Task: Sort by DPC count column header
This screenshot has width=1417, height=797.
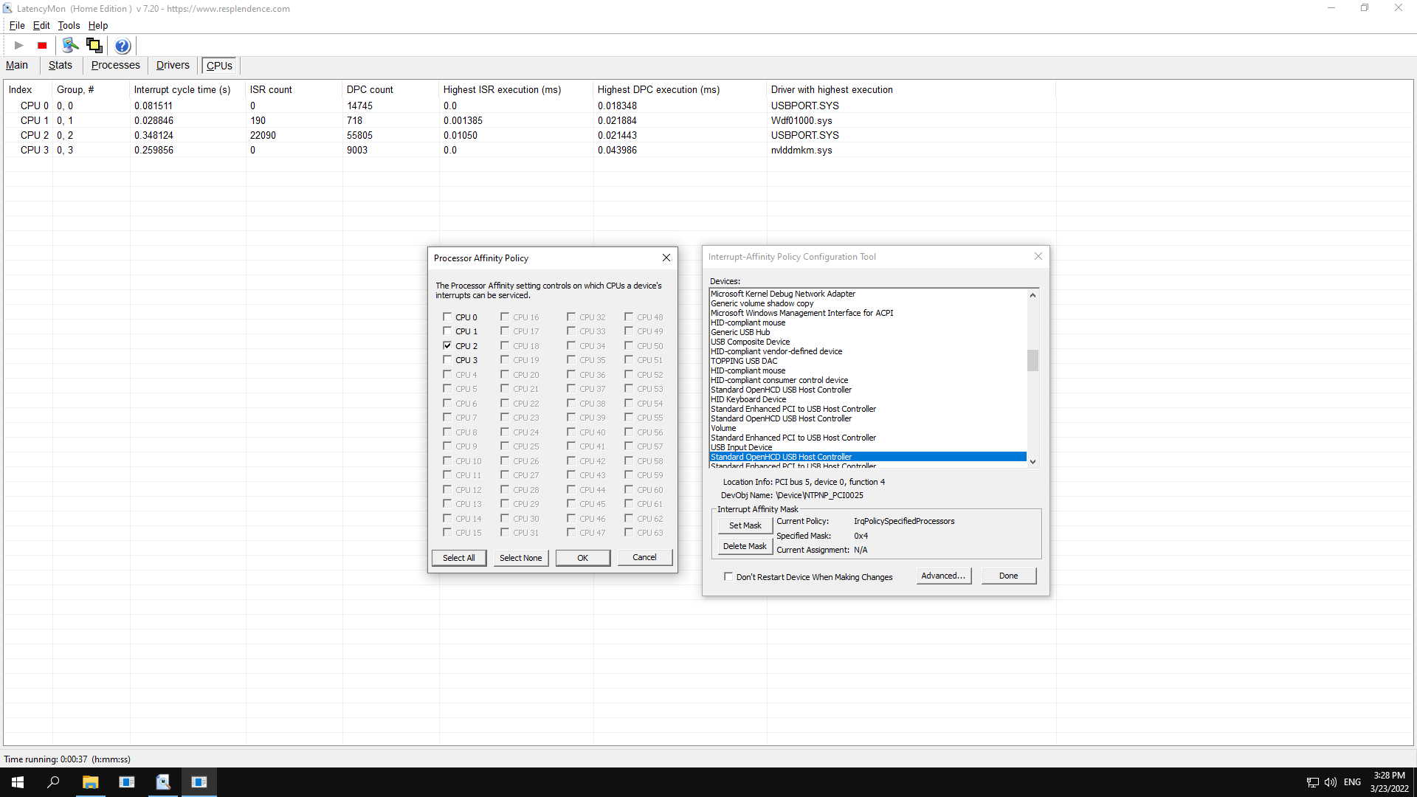Action: [x=391, y=89]
